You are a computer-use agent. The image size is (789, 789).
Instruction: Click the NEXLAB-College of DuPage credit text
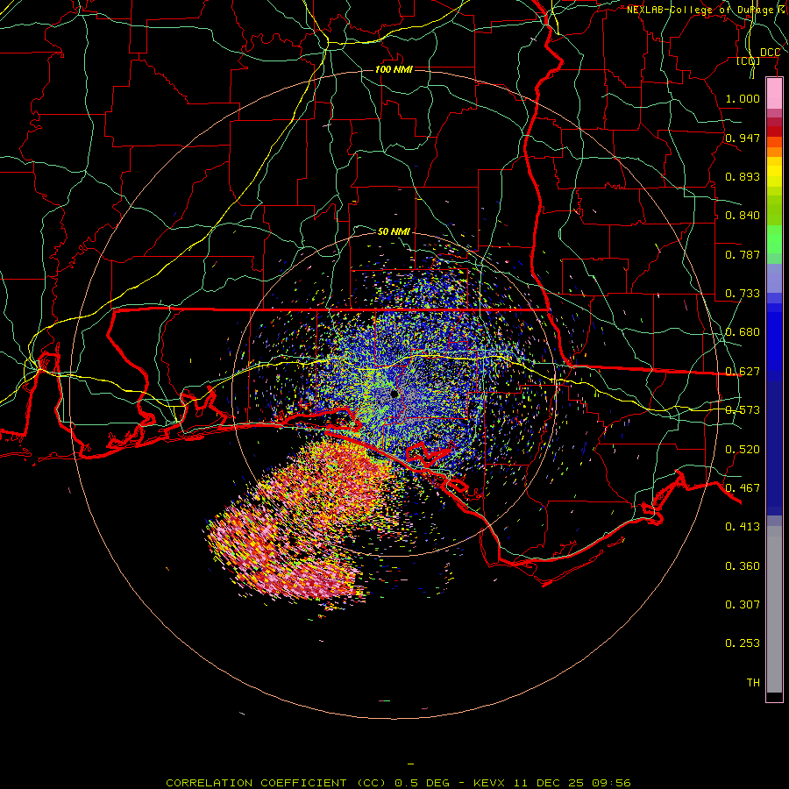(707, 10)
